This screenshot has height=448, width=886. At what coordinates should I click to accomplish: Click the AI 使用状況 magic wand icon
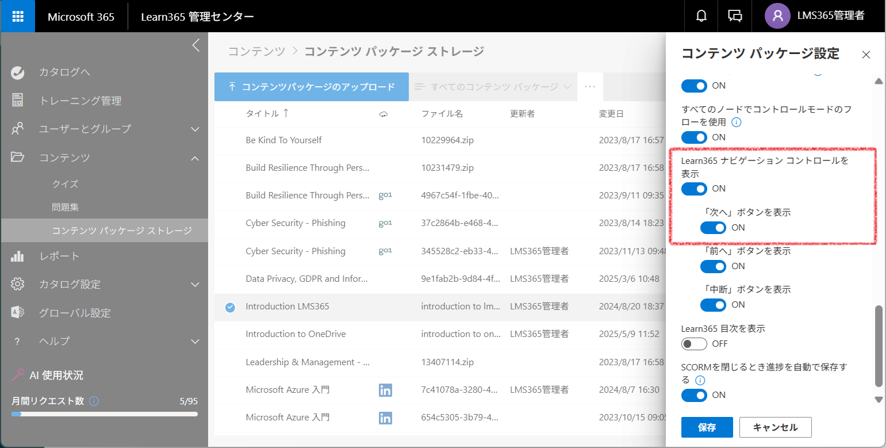tap(18, 375)
